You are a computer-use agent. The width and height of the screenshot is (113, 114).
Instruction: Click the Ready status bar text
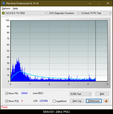(5, 107)
